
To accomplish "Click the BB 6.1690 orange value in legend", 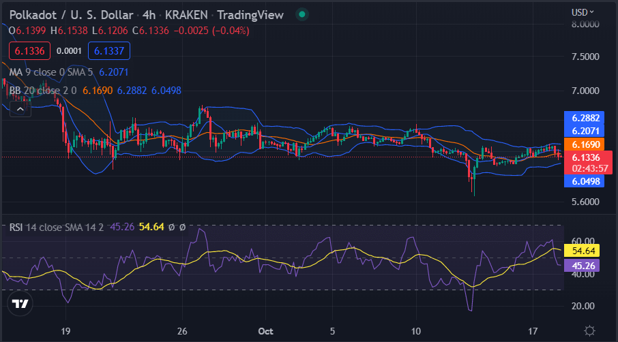I will [x=98, y=91].
